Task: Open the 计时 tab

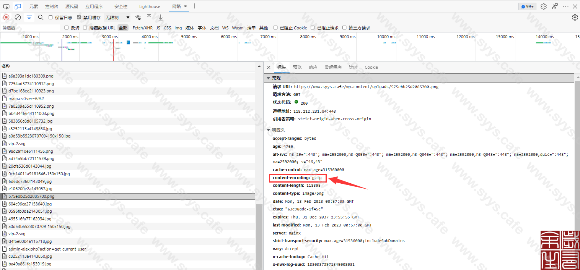Action: click(x=353, y=67)
